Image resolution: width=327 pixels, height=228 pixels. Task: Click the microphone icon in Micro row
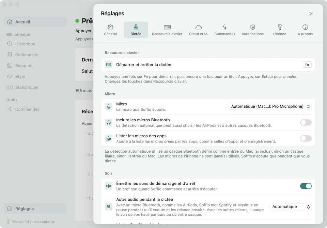pos(109,107)
